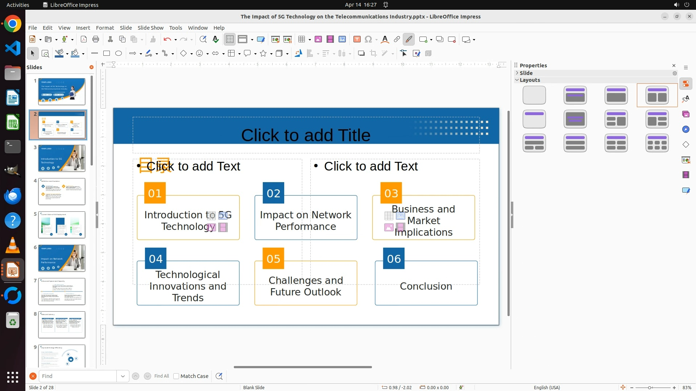Click the Find All button

coord(162,376)
